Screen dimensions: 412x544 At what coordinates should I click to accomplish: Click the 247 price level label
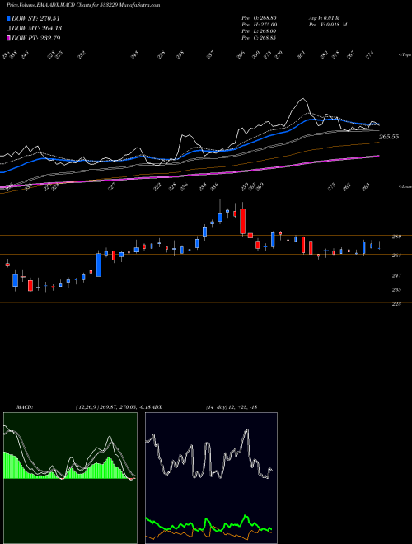coord(396,275)
